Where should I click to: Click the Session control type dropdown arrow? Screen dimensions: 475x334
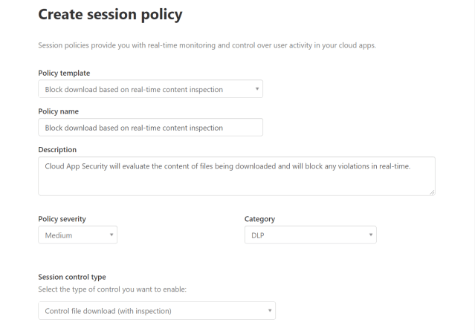coord(269,310)
